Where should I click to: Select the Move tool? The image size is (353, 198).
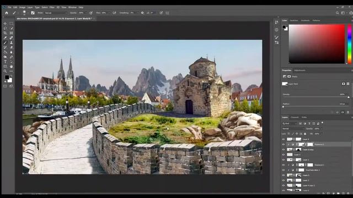(5, 24)
